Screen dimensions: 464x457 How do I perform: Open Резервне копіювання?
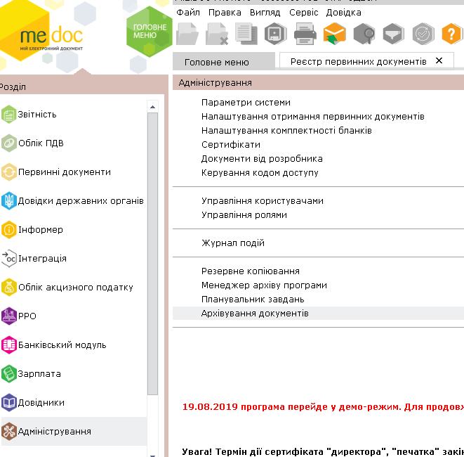(x=251, y=271)
